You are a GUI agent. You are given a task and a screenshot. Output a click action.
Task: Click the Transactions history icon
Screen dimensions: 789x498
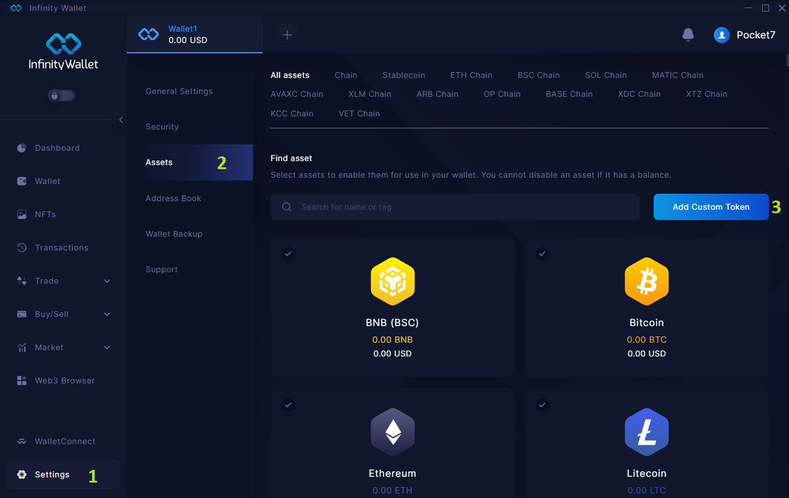coord(22,248)
